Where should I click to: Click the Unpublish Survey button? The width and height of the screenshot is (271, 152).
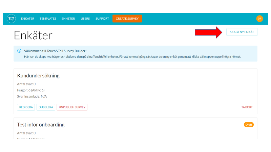[72, 107]
